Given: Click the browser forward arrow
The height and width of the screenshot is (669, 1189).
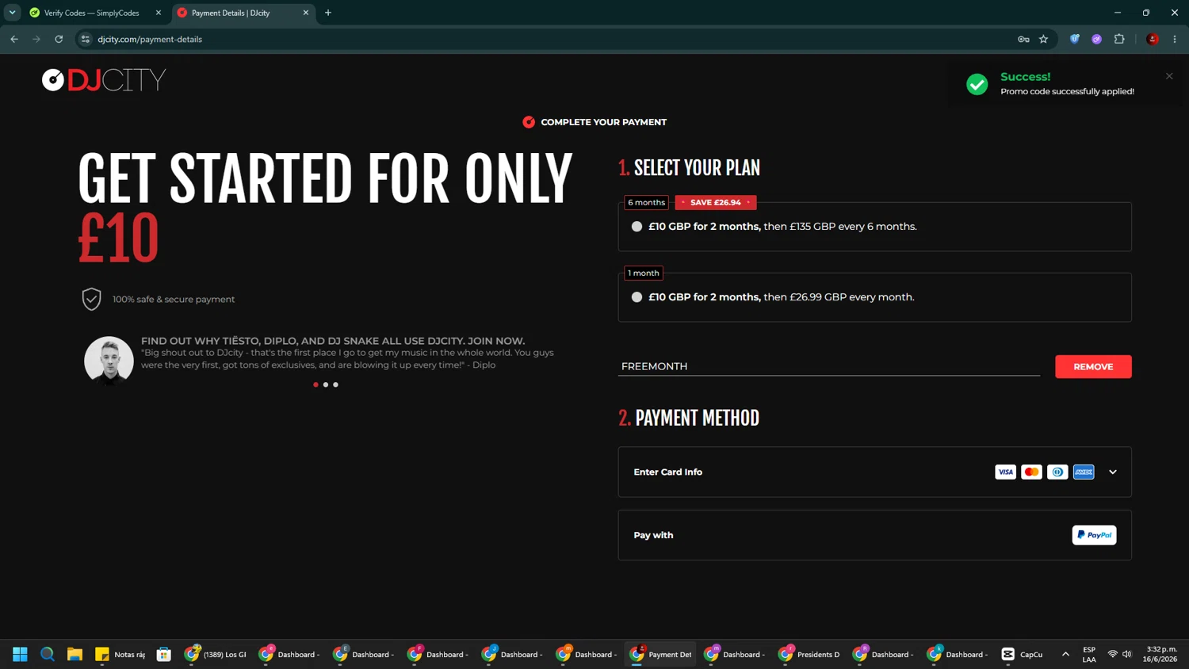Looking at the screenshot, I should click(36, 39).
